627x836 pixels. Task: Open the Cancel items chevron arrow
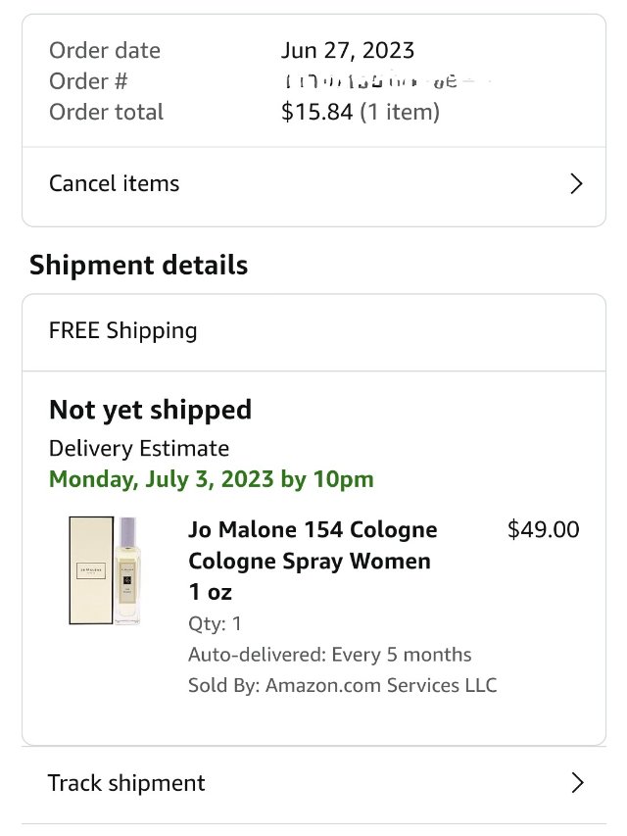577,184
